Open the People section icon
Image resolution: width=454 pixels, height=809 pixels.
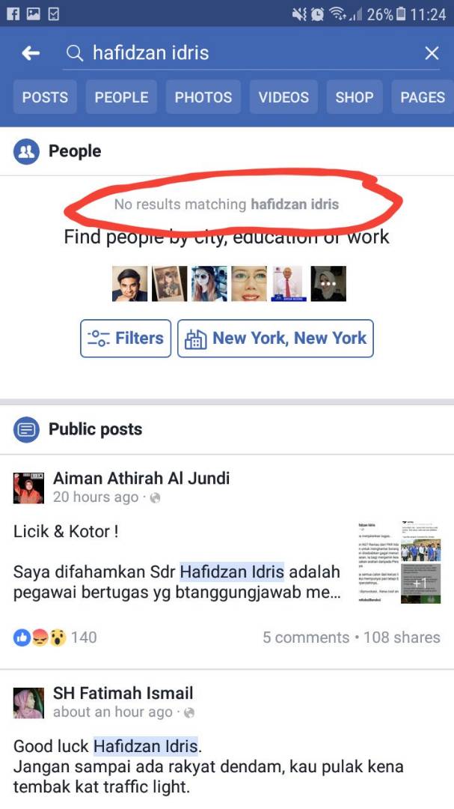(x=26, y=151)
